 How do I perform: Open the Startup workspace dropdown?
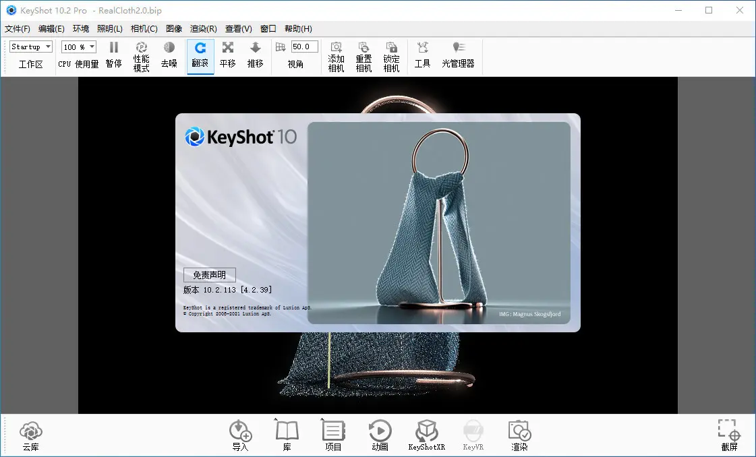31,47
